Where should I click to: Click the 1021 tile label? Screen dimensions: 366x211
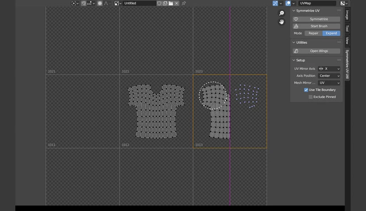pyautogui.click(x=52, y=71)
